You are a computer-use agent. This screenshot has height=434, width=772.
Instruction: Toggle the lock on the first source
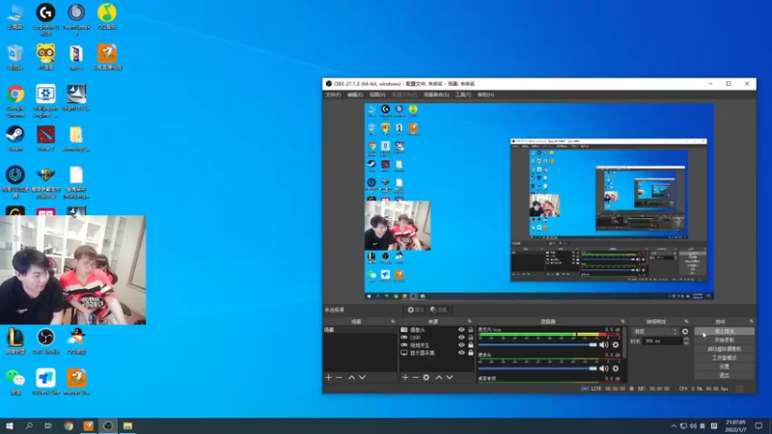click(471, 330)
